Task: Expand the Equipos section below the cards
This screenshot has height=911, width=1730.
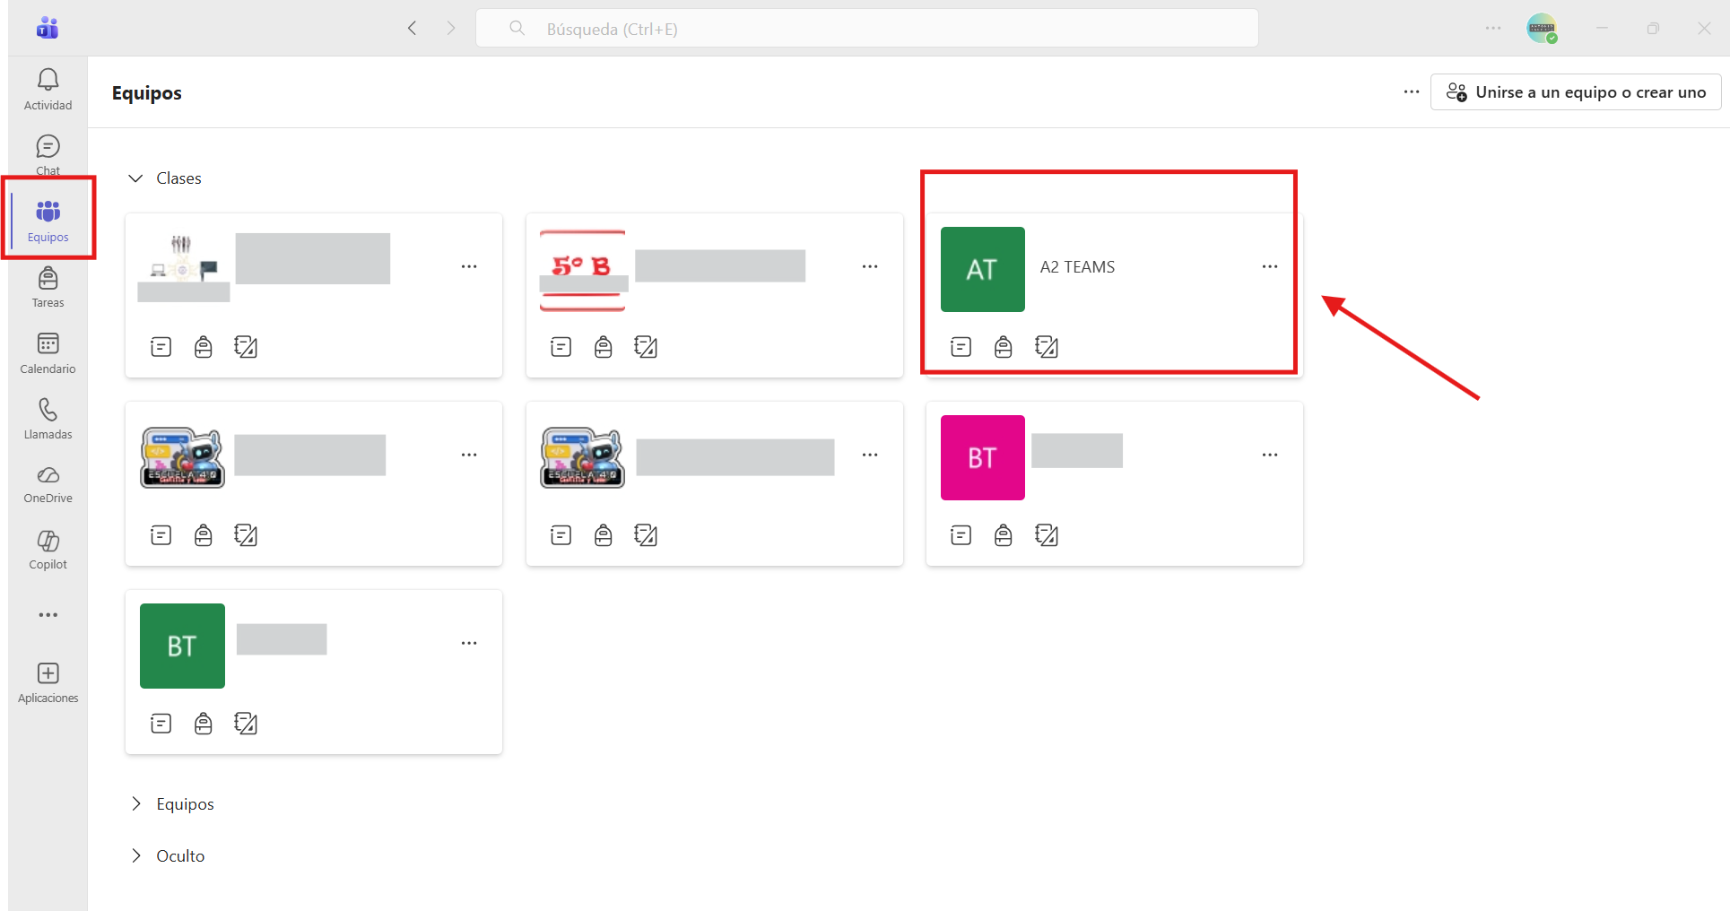Action: point(135,803)
